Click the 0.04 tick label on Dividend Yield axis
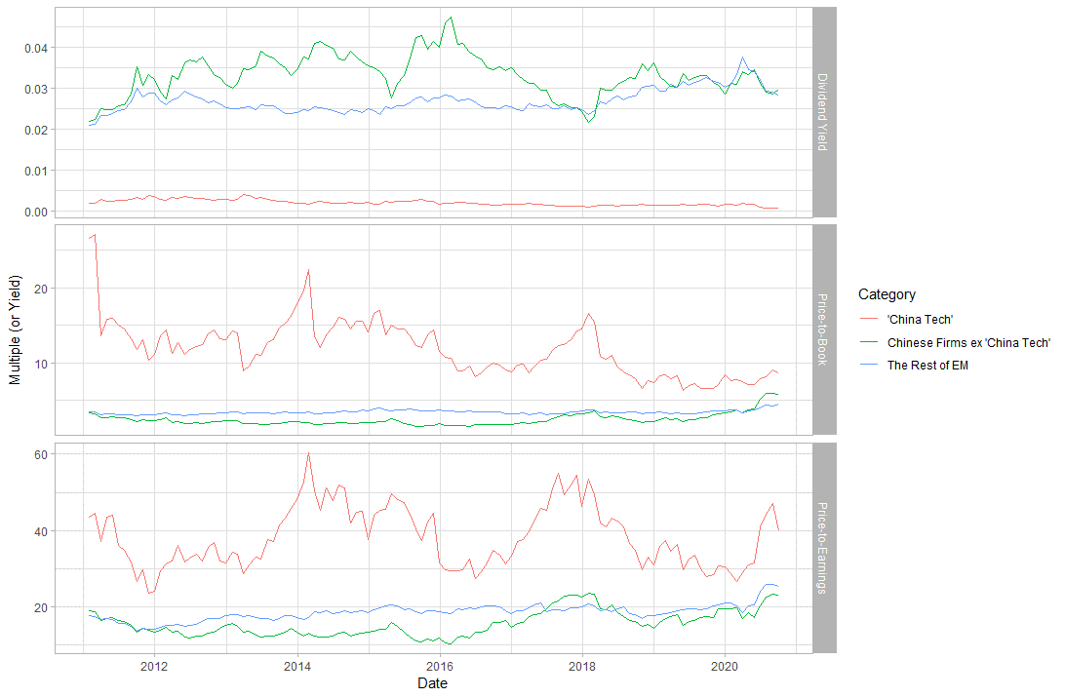The image size is (1065, 698). coord(36,48)
